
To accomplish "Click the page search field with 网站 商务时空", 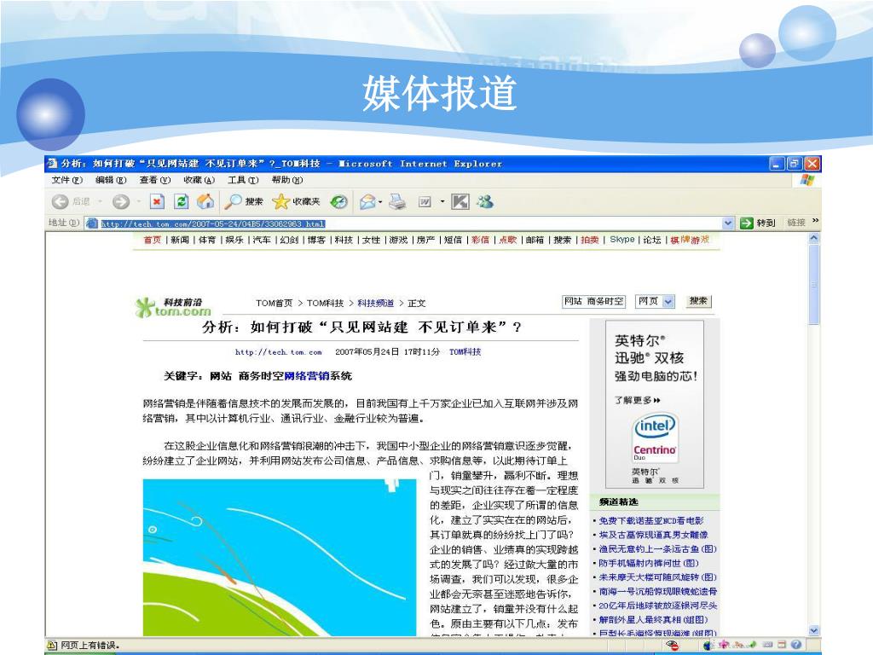I will tap(593, 301).
